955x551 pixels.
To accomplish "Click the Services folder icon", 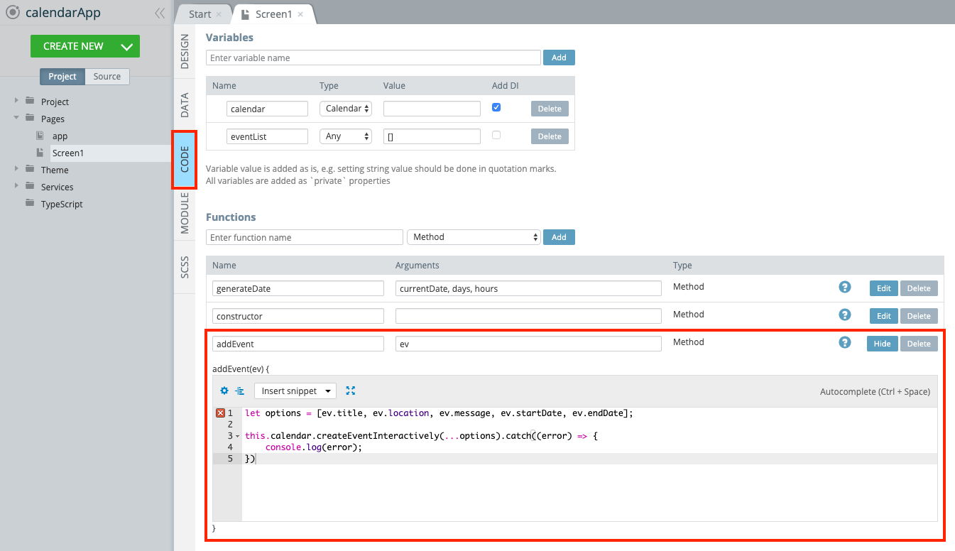I will [x=30, y=187].
